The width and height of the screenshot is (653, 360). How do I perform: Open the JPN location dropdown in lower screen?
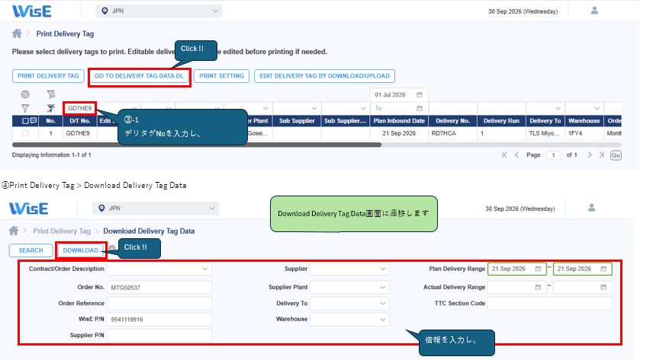pos(156,209)
